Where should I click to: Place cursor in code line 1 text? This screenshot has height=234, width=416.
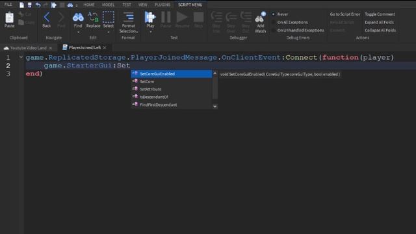(x=209, y=57)
